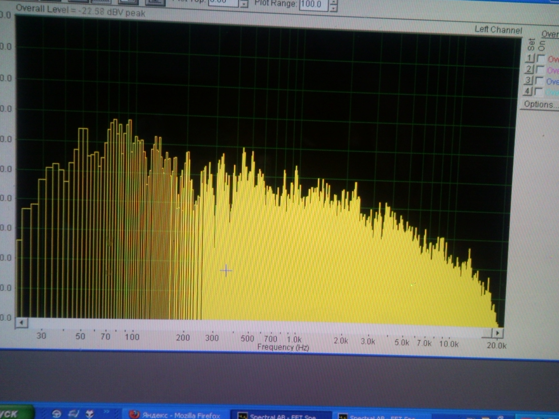This screenshot has height=419, width=559.
Task: Enable overlay 2 On checkbox
Action: 540,69
